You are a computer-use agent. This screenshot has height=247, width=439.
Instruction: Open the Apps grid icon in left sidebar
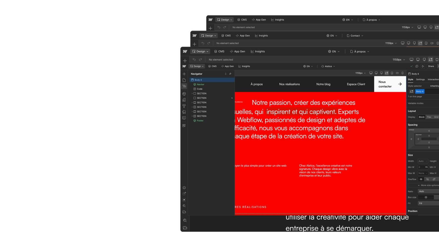(x=184, y=126)
